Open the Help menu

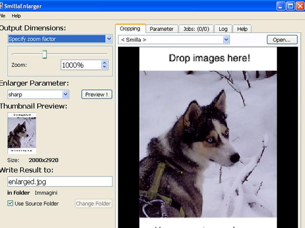(16, 16)
